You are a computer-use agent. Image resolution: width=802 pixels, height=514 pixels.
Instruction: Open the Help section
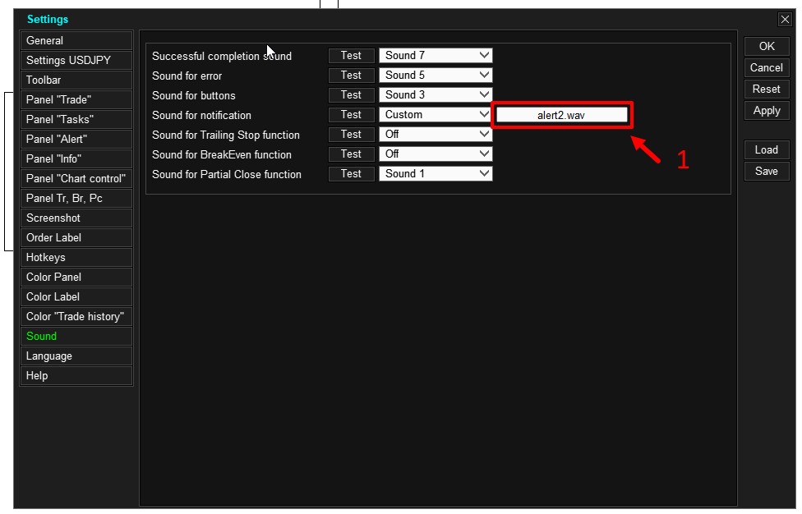[x=76, y=375]
